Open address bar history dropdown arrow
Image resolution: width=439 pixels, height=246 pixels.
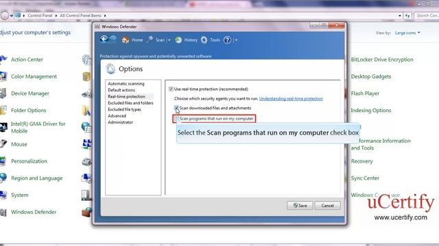point(400,16)
